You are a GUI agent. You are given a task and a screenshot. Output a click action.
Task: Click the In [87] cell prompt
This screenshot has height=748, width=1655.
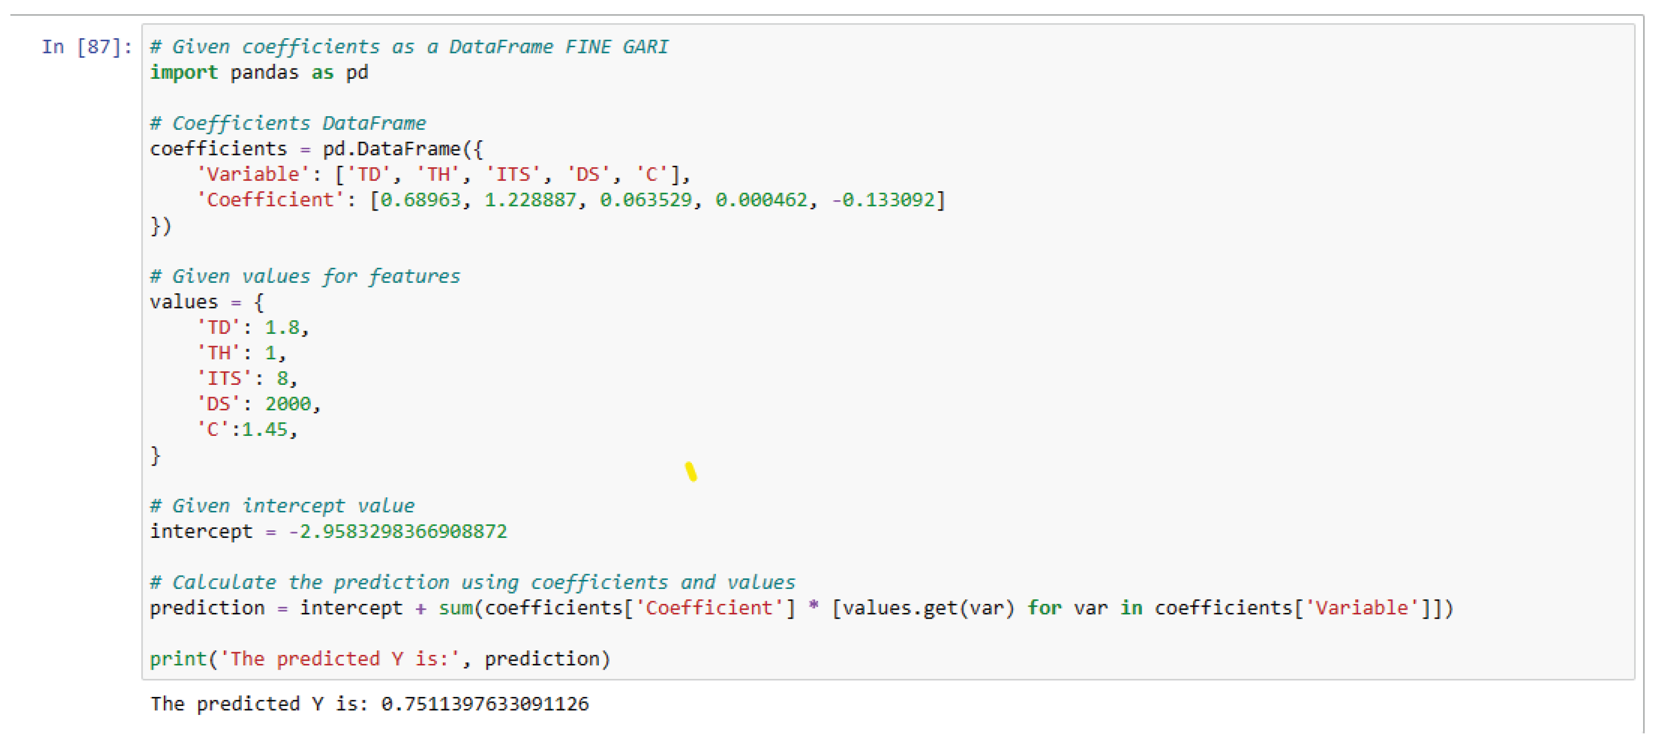(87, 47)
